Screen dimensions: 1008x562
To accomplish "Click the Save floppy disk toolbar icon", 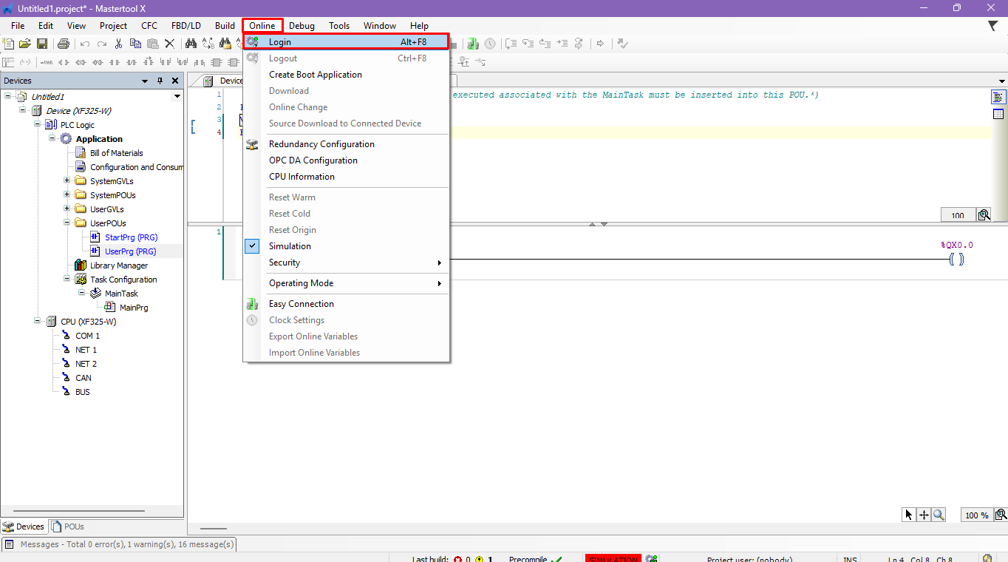I will pyautogui.click(x=42, y=44).
